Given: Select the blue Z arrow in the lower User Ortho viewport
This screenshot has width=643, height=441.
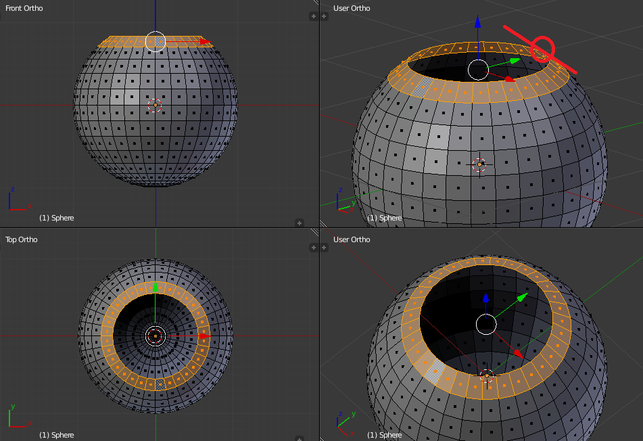Looking at the screenshot, I should click(485, 299).
